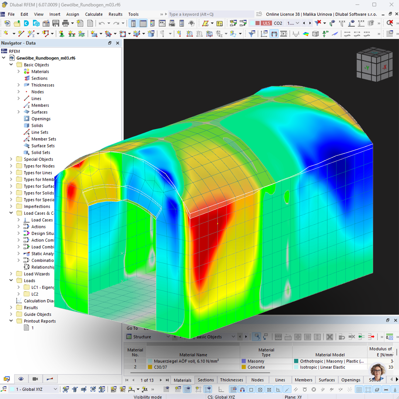This screenshot has height=399, width=399.
Task: Open the Save document icon
Action: click(x=55, y=23)
